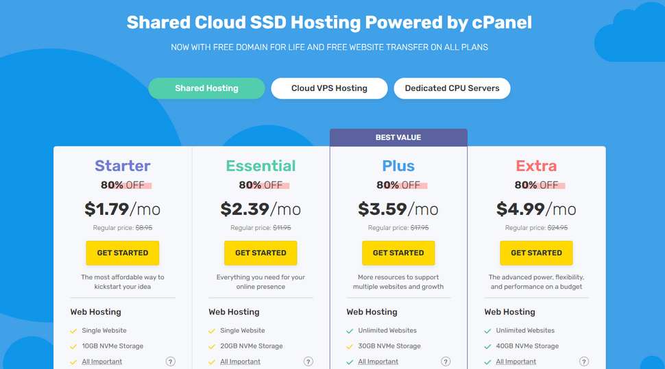This screenshot has width=665, height=369.
Task: Click 'The advanced power, flexibility' description
Action: (536, 282)
